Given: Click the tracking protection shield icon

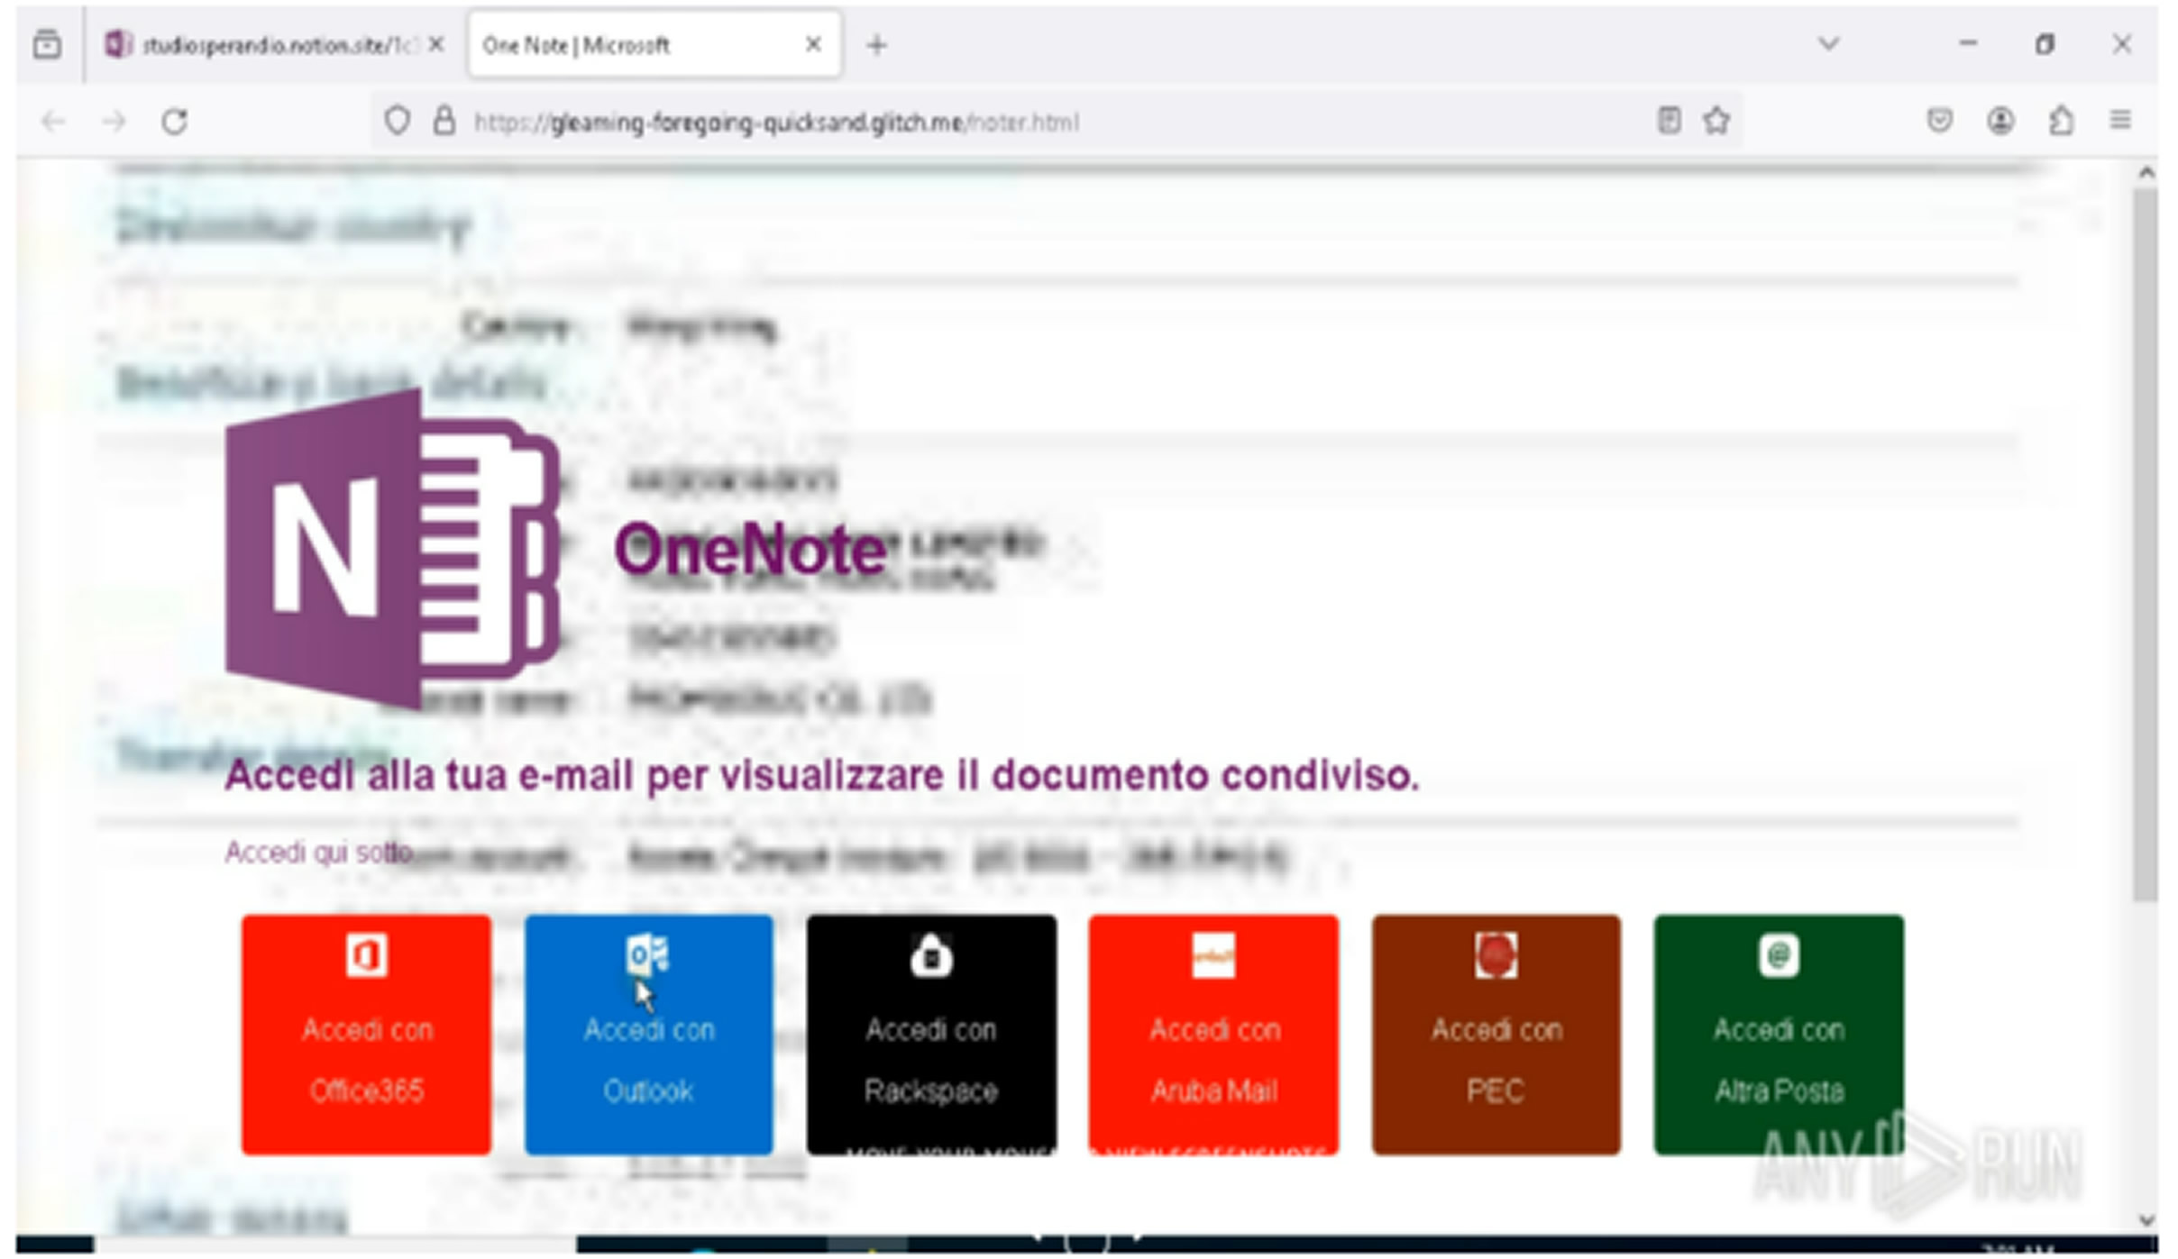Looking at the screenshot, I should point(397,121).
